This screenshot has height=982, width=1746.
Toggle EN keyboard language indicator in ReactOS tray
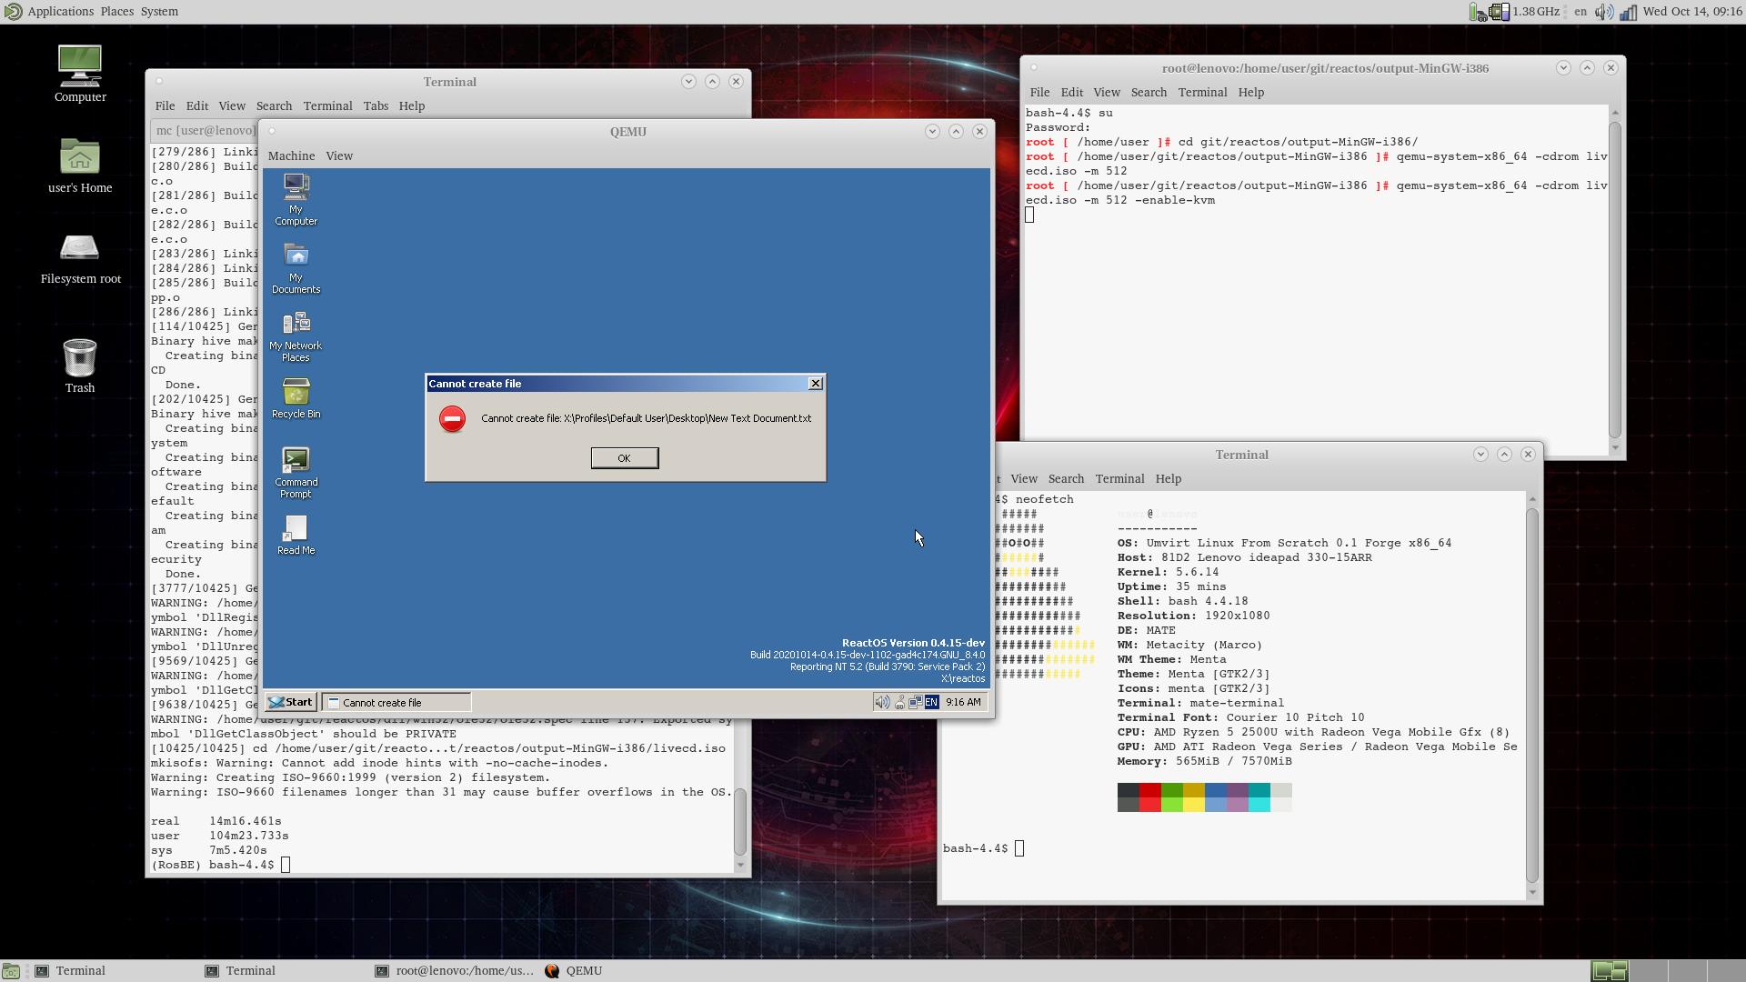(930, 702)
